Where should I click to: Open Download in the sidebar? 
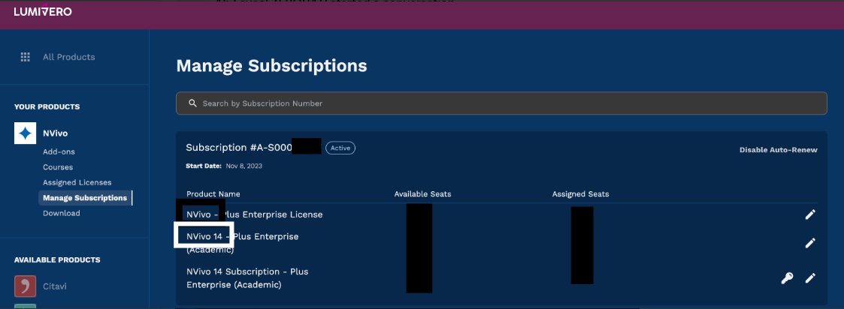pos(62,213)
